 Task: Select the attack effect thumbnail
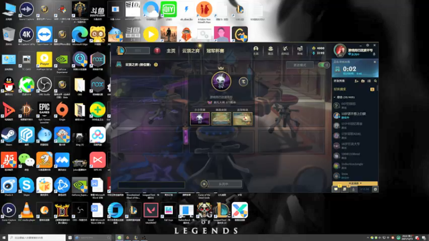[x=242, y=118]
